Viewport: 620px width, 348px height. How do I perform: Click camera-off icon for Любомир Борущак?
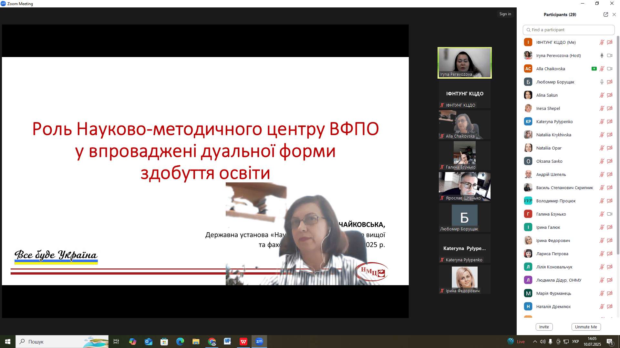click(610, 82)
